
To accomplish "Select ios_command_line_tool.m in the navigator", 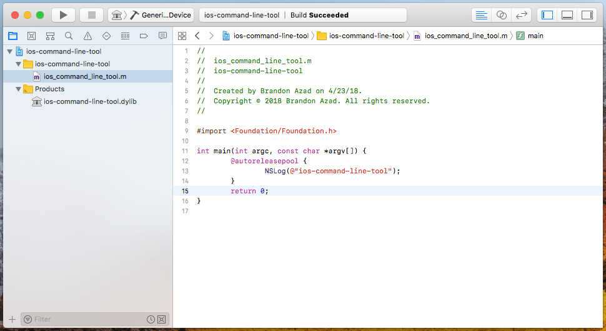I will click(x=87, y=76).
